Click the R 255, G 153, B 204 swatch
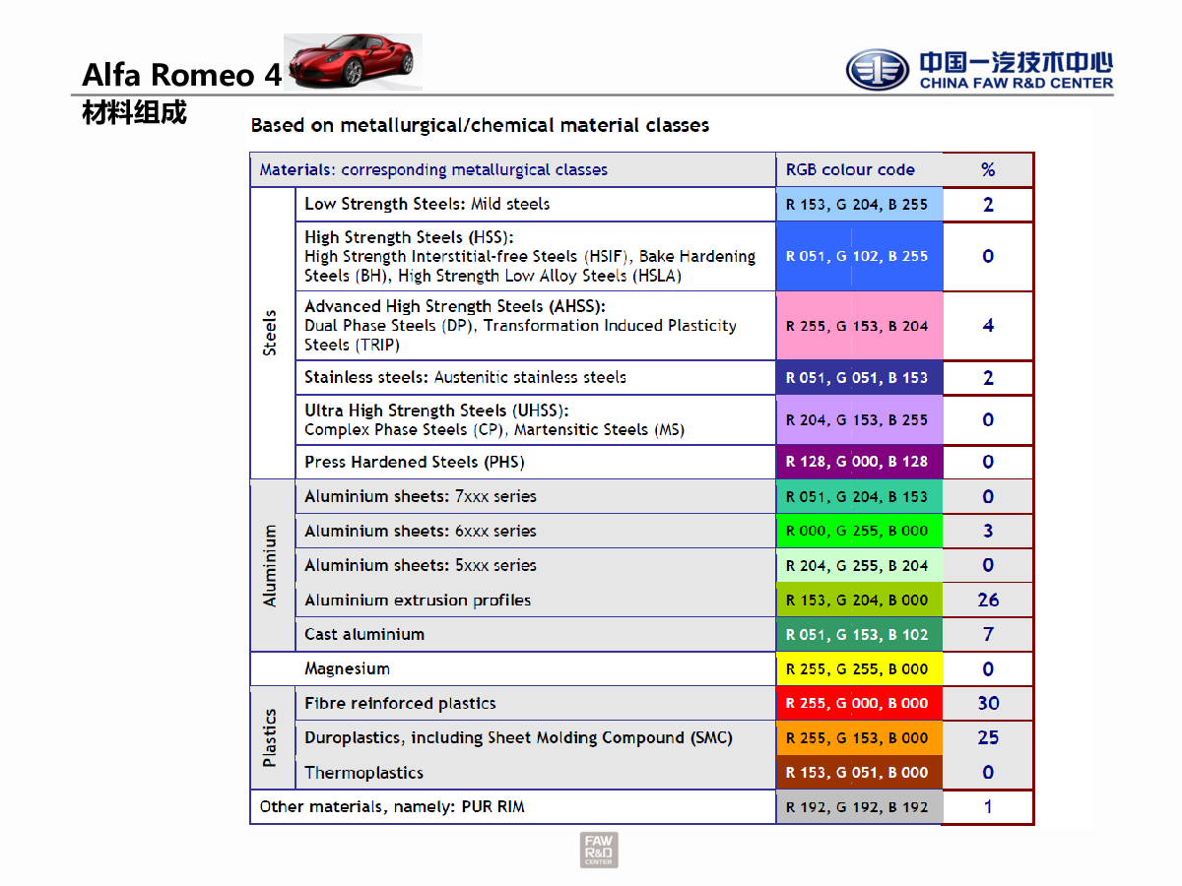Image resolution: width=1182 pixels, height=886 pixels. click(x=859, y=326)
